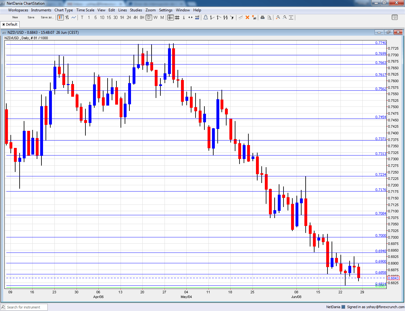Click the reset vertical scale icon
This screenshot has height=311, width=405.
point(291,17)
